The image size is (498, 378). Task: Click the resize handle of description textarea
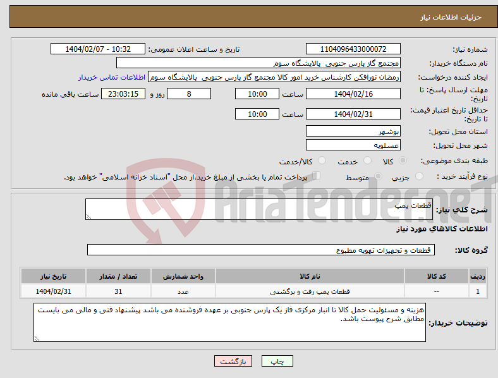point(88,217)
